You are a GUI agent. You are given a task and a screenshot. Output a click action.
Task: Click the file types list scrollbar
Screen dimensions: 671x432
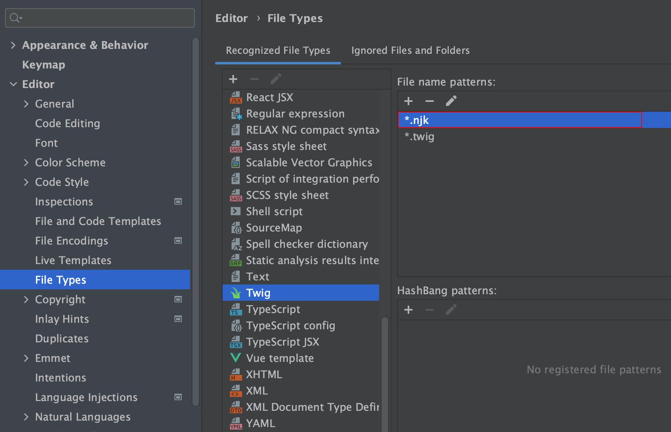tap(384, 374)
